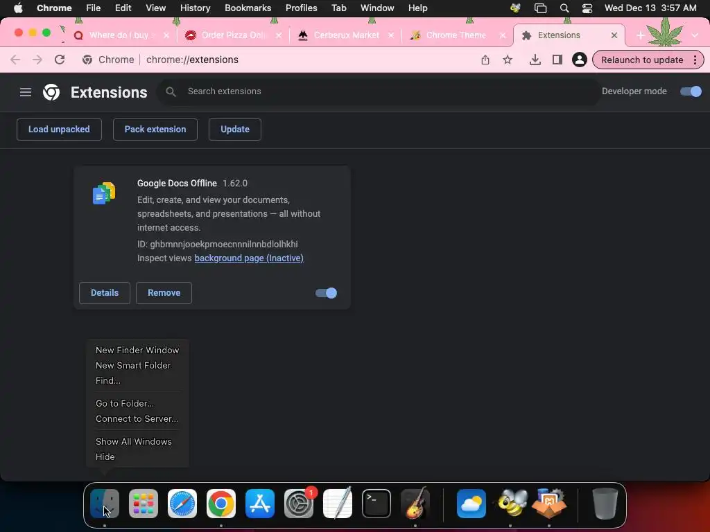710x532 pixels.
Task: Choose Go to Folder… in Finder menu
Action: pyautogui.click(x=137, y=404)
